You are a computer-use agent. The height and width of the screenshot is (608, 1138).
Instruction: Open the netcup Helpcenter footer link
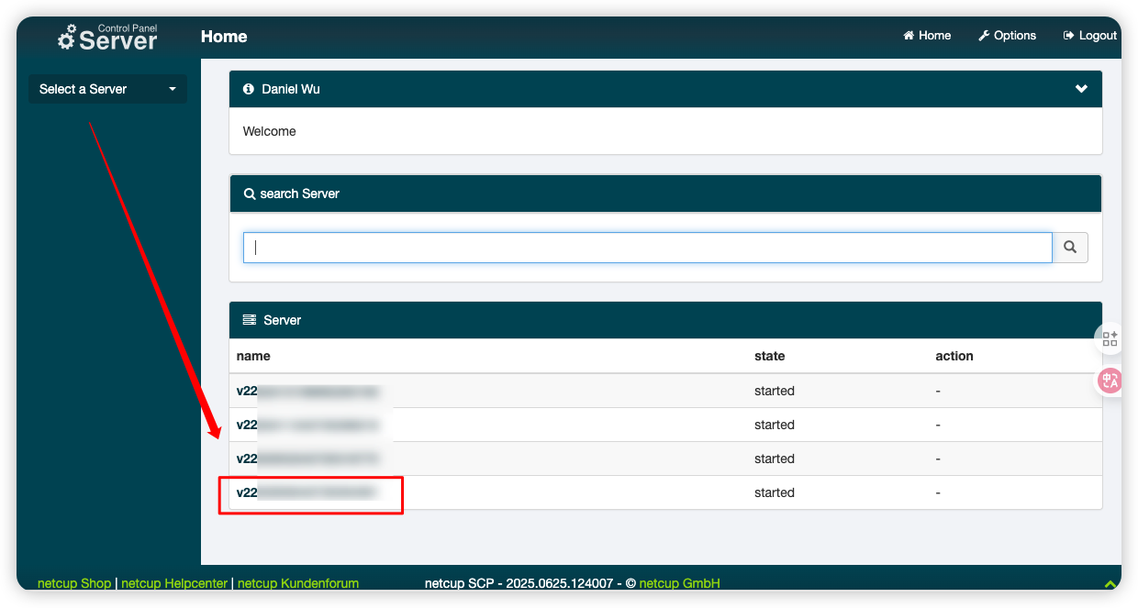coord(174,583)
